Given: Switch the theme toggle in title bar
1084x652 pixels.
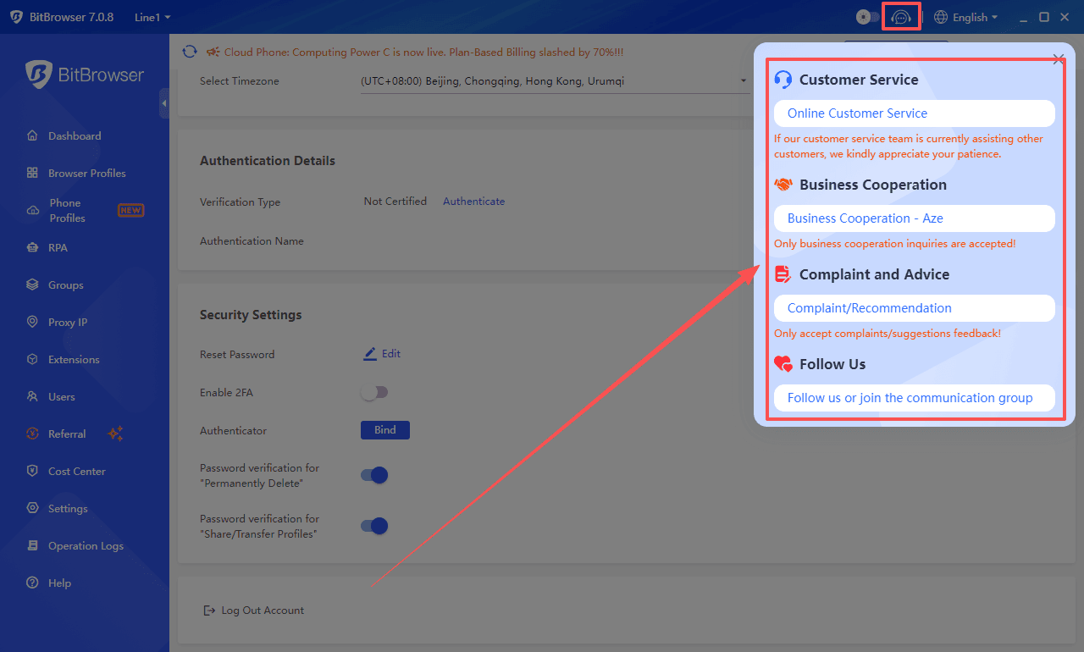Looking at the screenshot, I should click(x=867, y=17).
